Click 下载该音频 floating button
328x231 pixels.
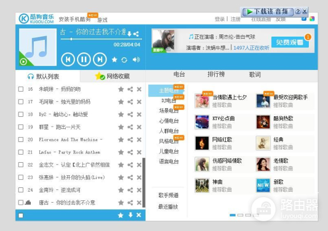267,11
